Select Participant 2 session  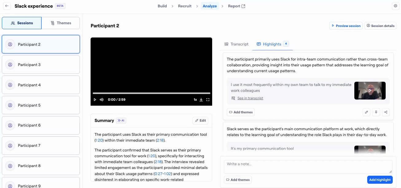41,45
